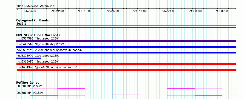Click ruler position 99679700
This screenshot has height=99, width=244.
112,11
